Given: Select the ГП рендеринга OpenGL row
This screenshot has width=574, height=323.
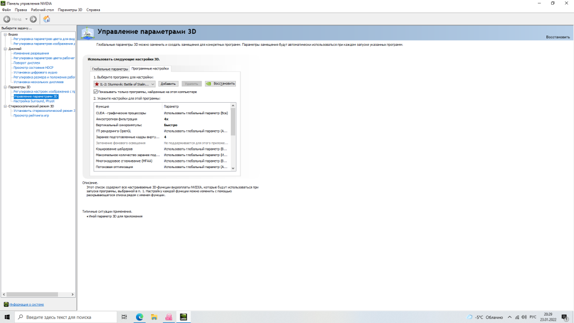Looking at the screenshot, I should [x=162, y=131].
